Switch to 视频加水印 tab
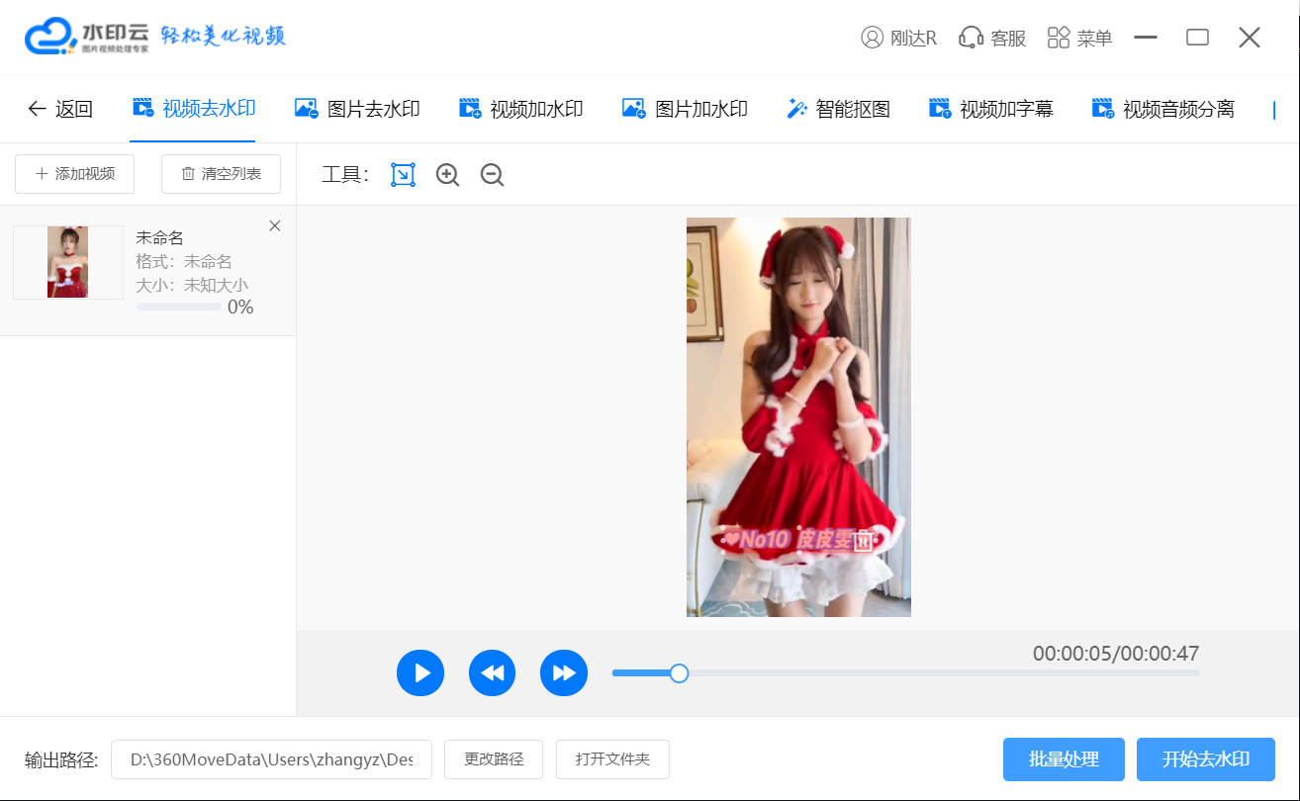1300x801 pixels. click(x=521, y=109)
